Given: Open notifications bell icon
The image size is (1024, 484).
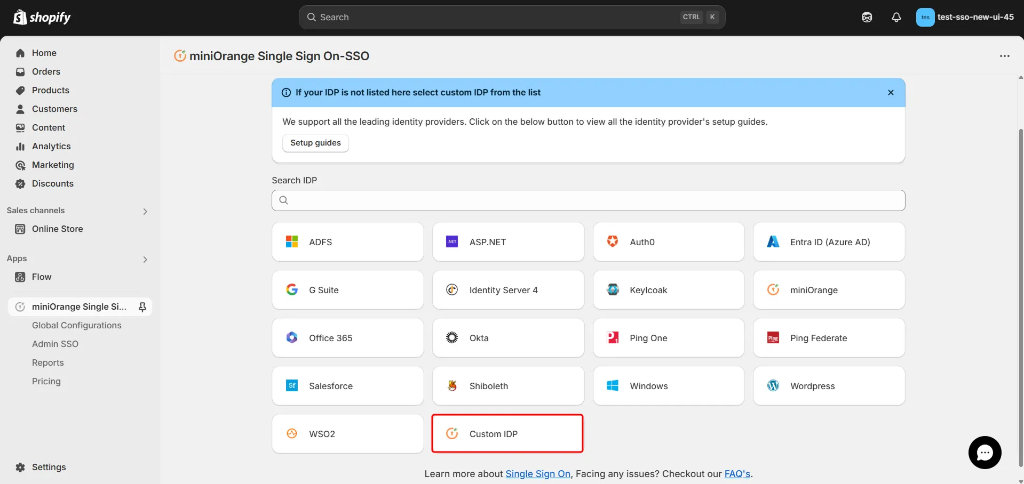Looking at the screenshot, I should pyautogui.click(x=896, y=17).
